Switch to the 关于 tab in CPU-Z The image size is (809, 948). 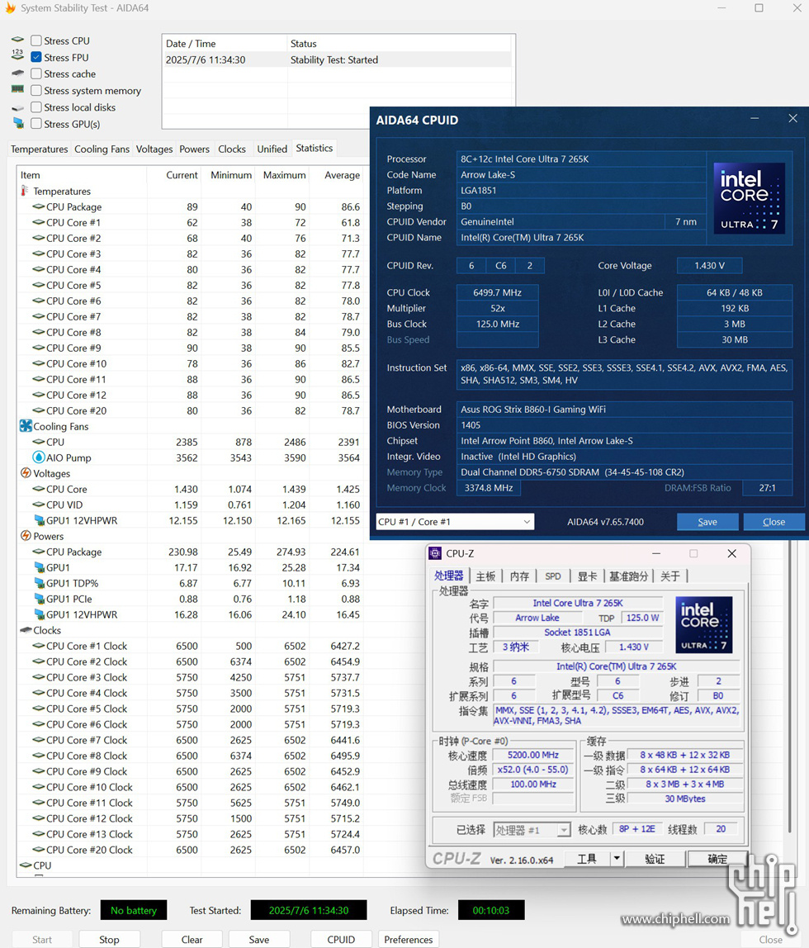point(670,576)
